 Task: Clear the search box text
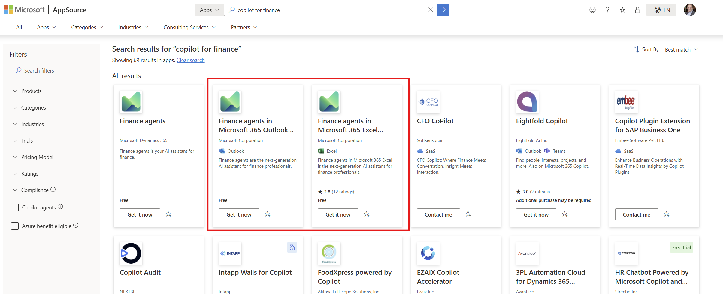pyautogui.click(x=431, y=10)
